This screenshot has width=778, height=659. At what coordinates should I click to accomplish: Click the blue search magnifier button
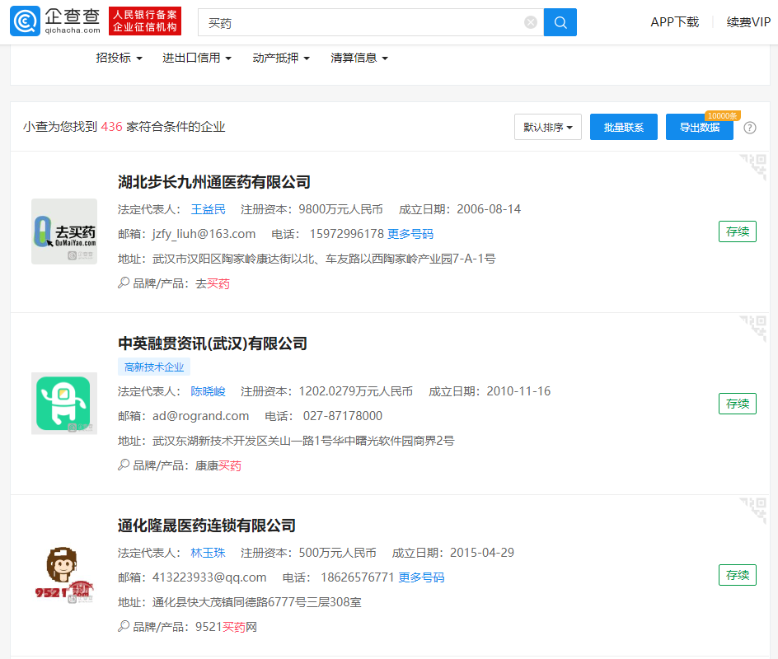coord(560,22)
